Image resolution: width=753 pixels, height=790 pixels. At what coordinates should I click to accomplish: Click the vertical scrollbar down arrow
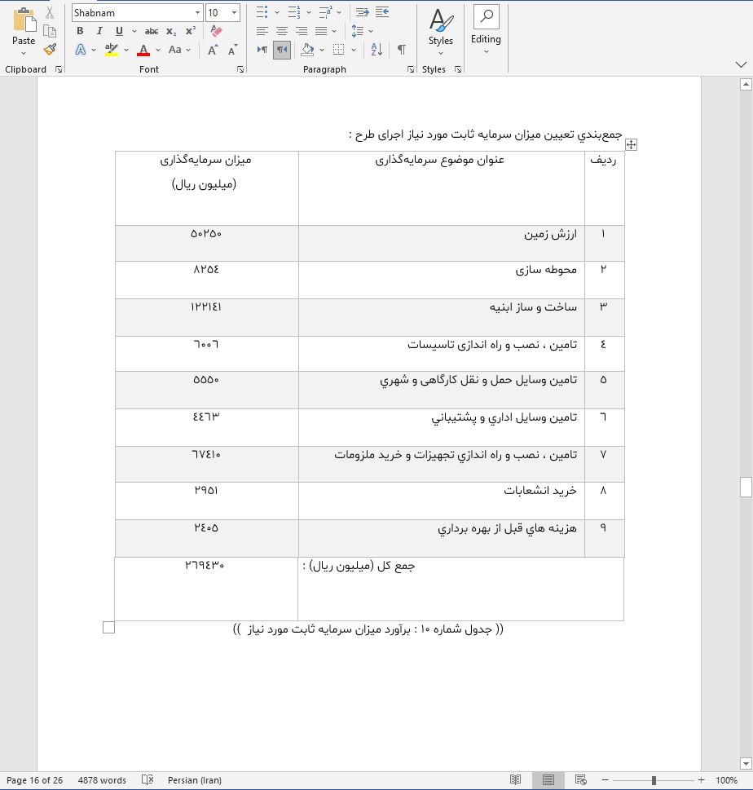click(x=746, y=764)
